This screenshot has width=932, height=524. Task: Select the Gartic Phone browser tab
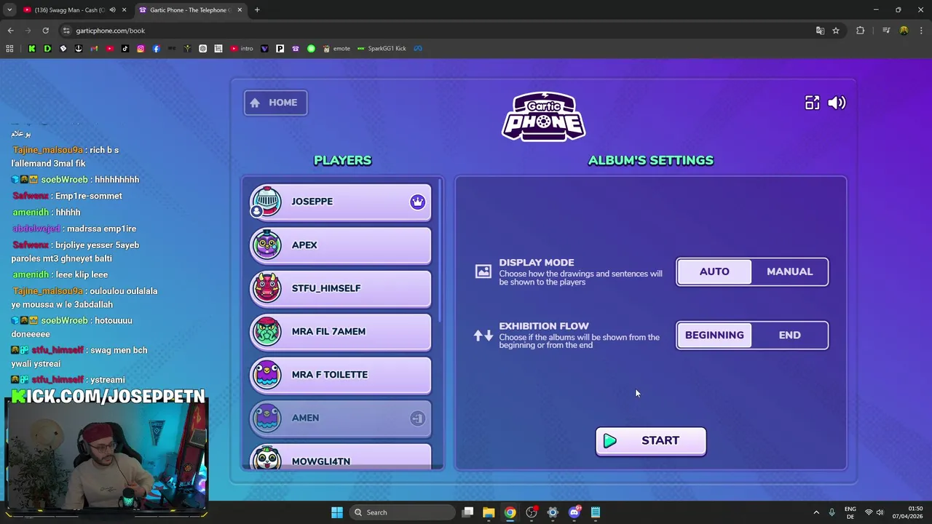[189, 10]
